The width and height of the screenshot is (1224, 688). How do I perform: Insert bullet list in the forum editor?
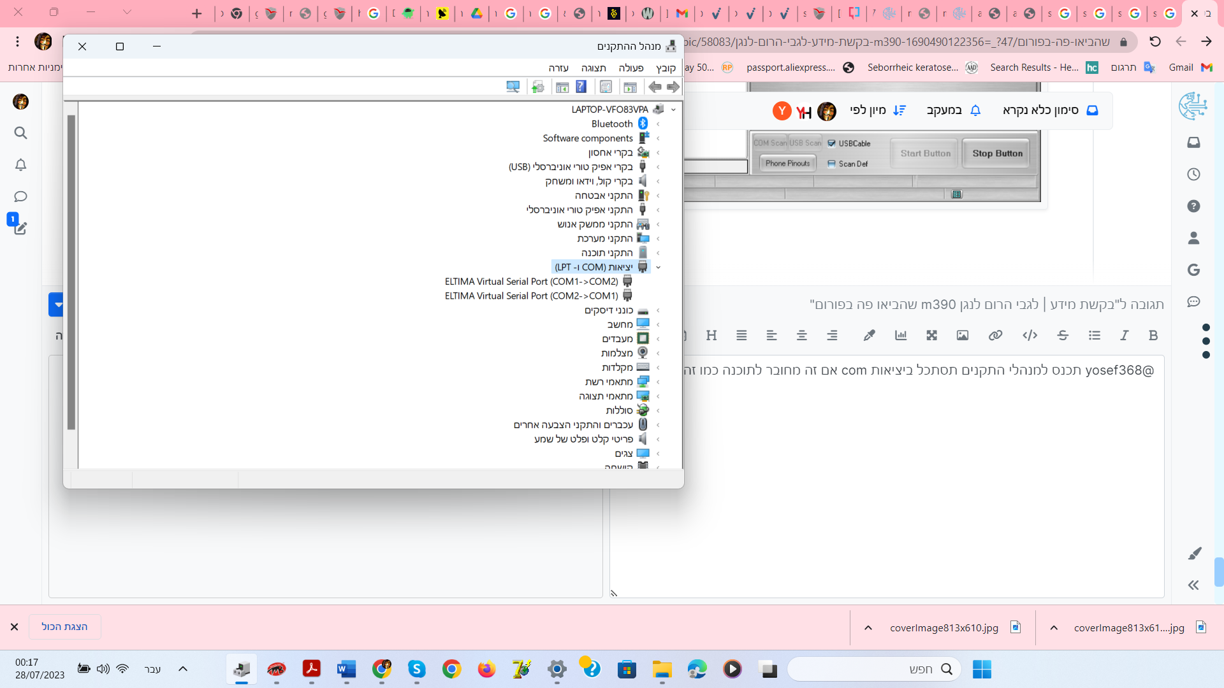[x=1095, y=336]
